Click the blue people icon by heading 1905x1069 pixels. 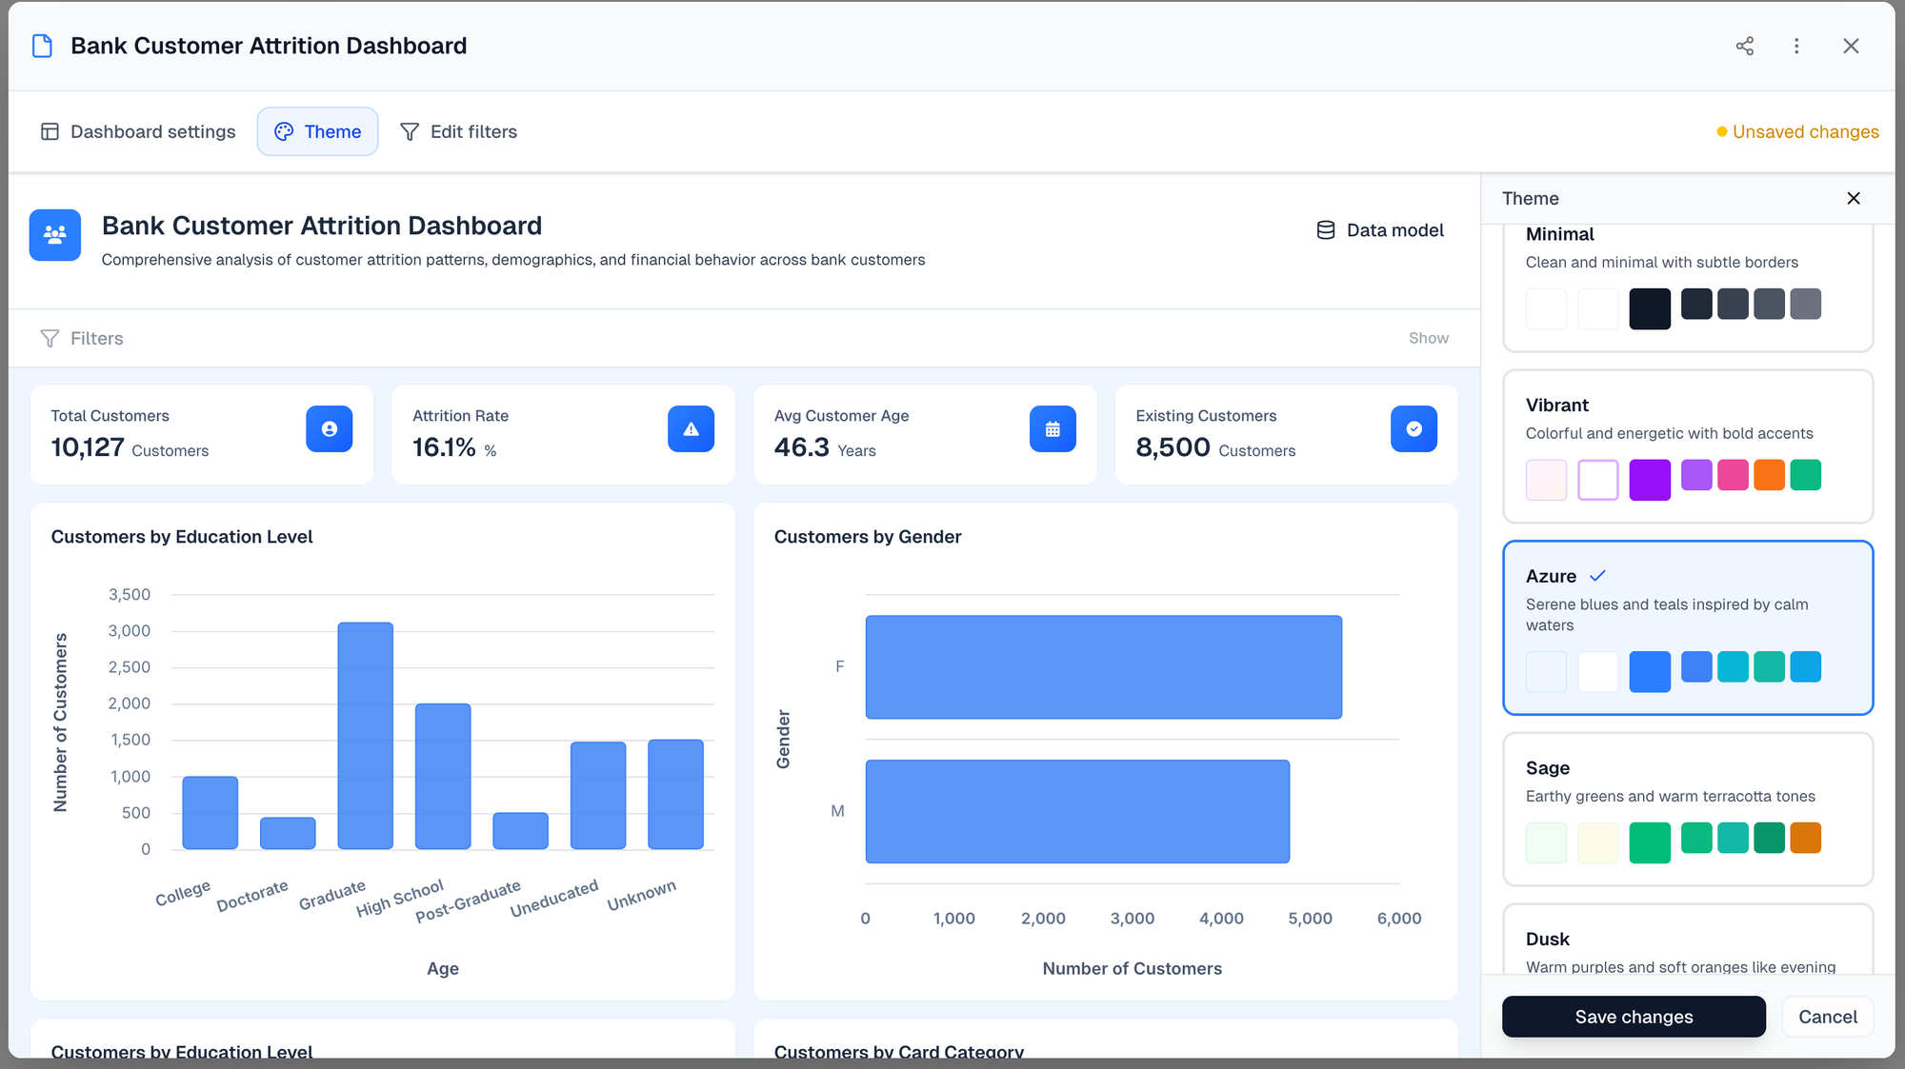pos(55,235)
